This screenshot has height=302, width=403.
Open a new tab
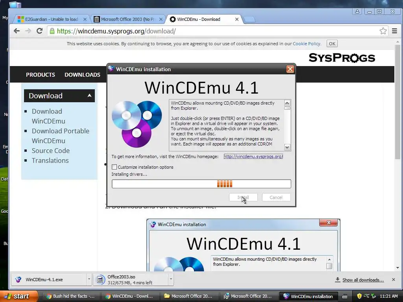249,19
